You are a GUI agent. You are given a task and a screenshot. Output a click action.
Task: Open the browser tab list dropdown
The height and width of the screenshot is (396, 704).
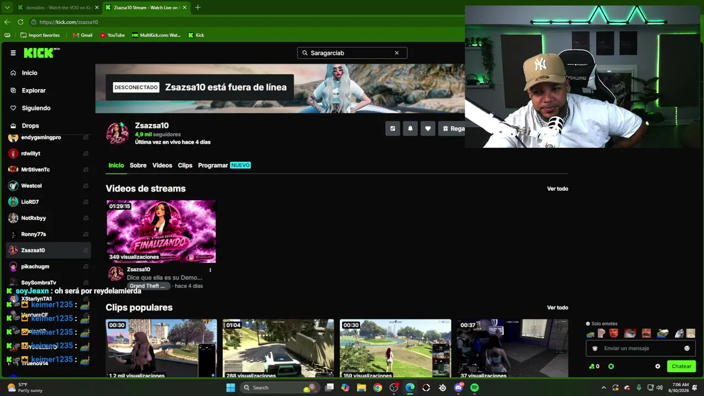[7, 7]
